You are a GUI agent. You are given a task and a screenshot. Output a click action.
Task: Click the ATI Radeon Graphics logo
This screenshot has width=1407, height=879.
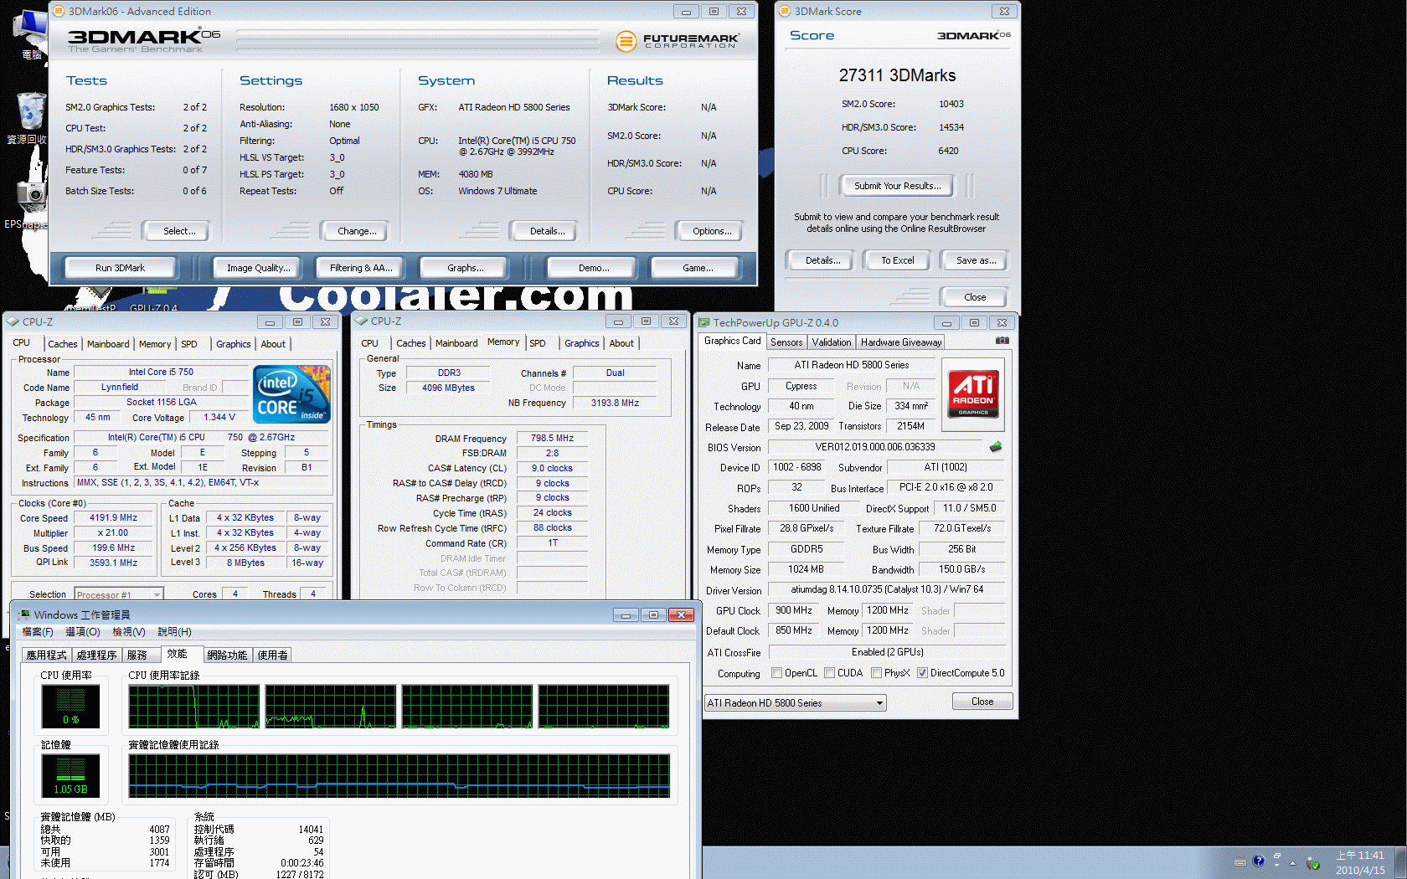pyautogui.click(x=973, y=393)
